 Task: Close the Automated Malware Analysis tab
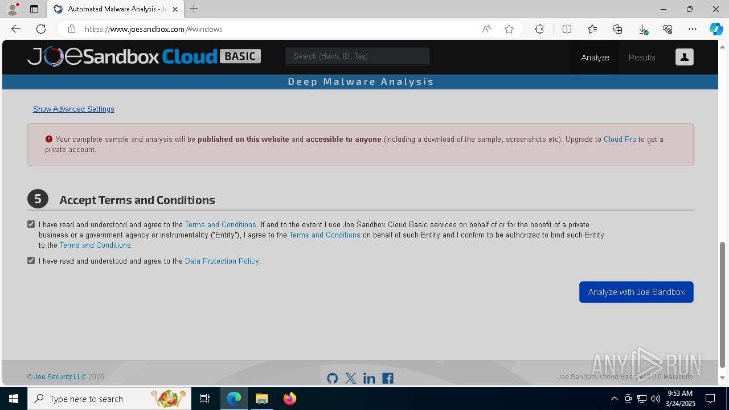[175, 9]
